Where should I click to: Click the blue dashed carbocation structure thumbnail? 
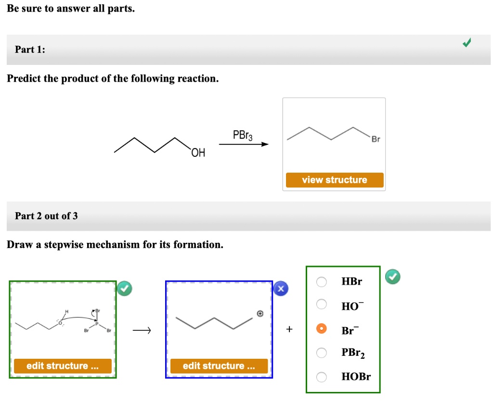pos(219,322)
